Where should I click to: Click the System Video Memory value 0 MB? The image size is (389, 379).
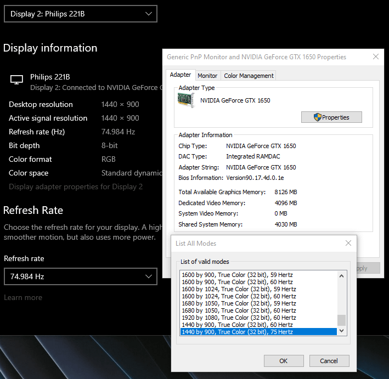click(281, 213)
